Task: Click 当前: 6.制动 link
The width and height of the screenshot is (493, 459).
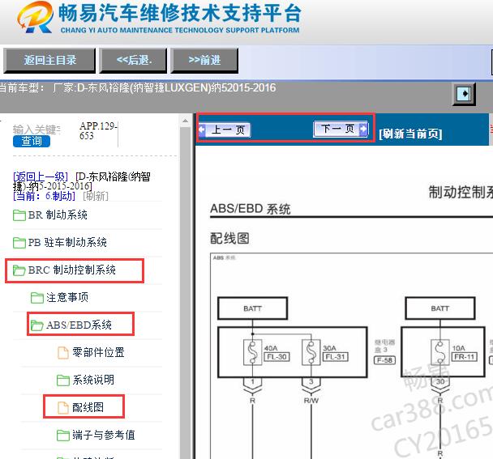Action: 44,196
